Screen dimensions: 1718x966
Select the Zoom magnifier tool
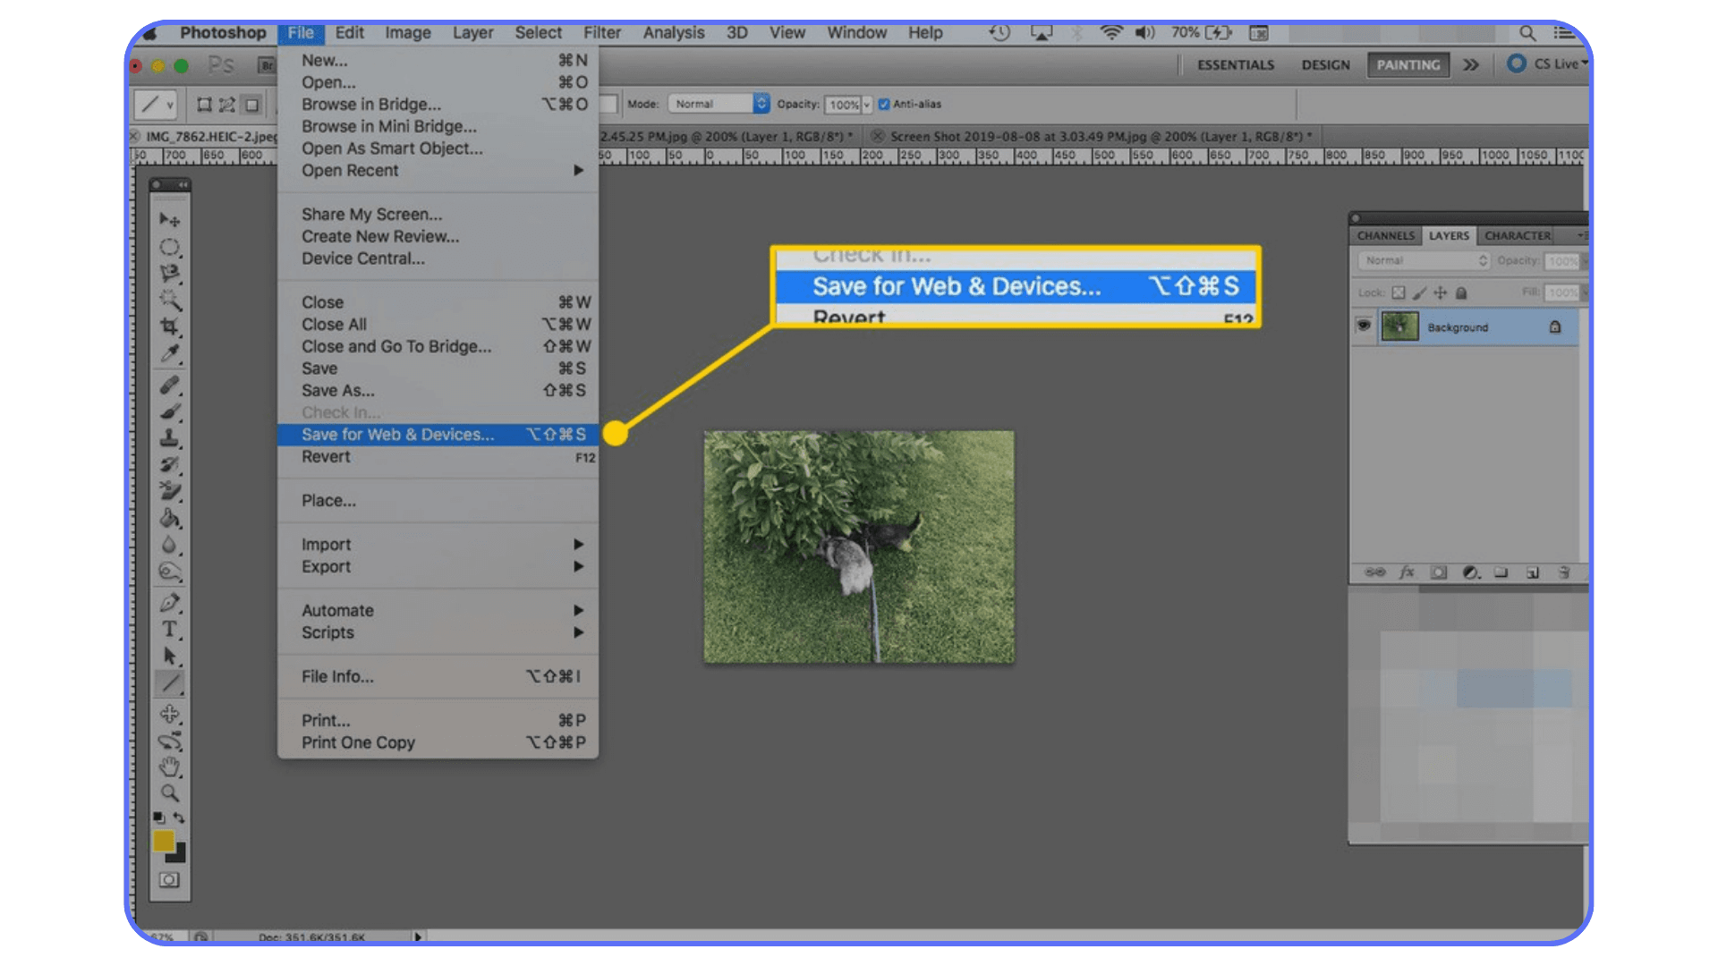(x=170, y=793)
